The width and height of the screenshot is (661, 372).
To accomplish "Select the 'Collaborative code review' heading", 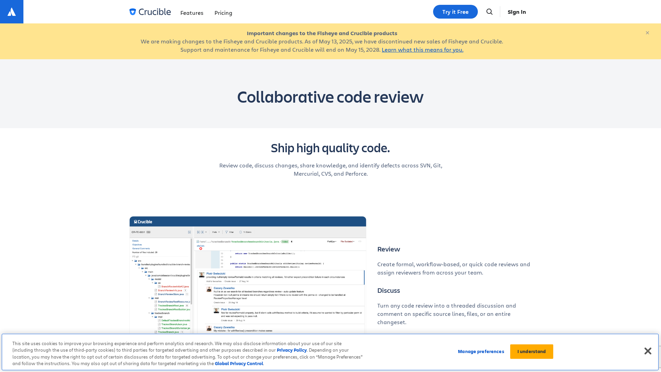I will [330, 96].
